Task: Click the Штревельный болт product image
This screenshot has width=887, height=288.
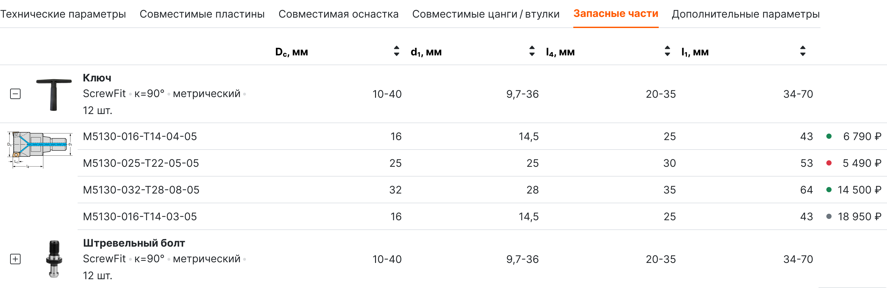Action: point(54,259)
